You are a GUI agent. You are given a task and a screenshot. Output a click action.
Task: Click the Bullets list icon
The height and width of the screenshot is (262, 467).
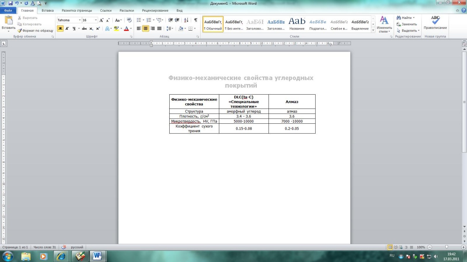click(x=139, y=20)
